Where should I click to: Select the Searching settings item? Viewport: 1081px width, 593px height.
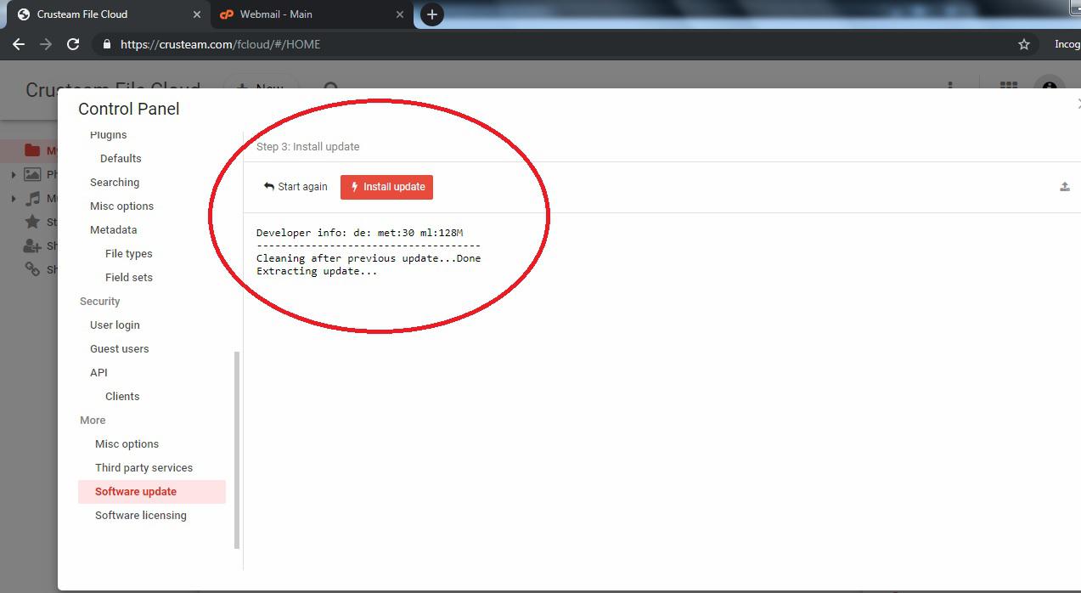115,182
